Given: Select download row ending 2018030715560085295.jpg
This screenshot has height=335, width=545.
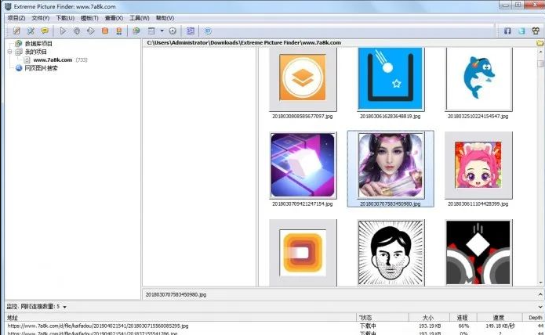Looking at the screenshot, I should [274, 326].
